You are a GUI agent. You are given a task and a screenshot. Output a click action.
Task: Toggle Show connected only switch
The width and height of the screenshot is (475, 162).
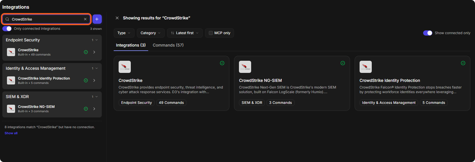[x=428, y=33]
